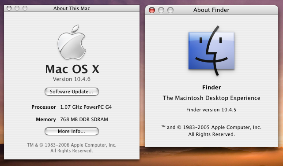Click the Finder version 10.4.5 text
The height and width of the screenshot is (166, 283).
[x=211, y=110]
